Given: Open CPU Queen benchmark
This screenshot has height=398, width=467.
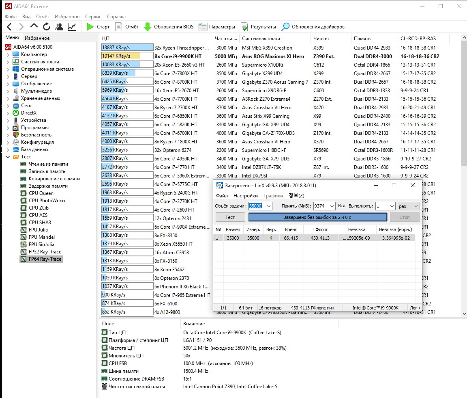Looking at the screenshot, I should (x=41, y=193).
